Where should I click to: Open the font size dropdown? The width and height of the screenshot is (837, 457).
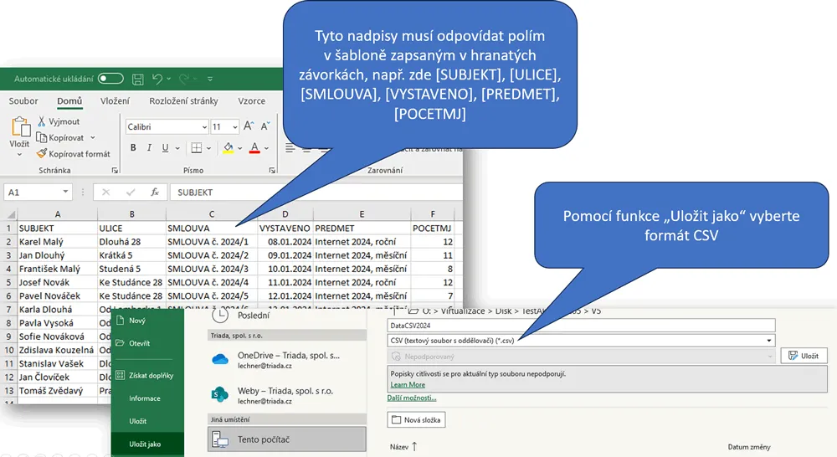(x=236, y=127)
